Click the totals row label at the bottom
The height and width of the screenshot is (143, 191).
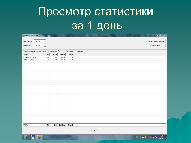coord(25,125)
